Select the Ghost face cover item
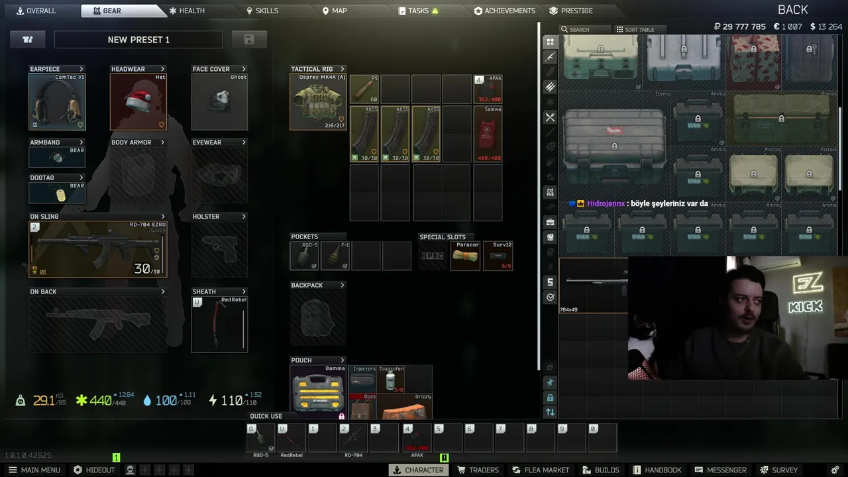Image resolution: width=848 pixels, height=477 pixels. click(219, 101)
